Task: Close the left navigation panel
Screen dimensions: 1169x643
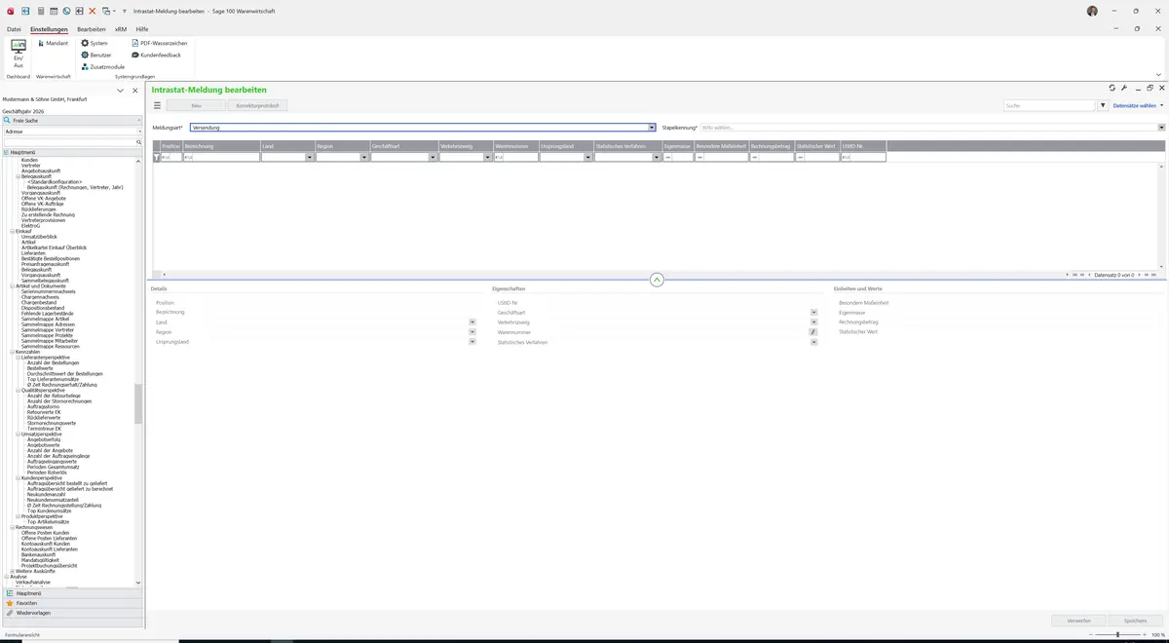Action: pos(135,91)
